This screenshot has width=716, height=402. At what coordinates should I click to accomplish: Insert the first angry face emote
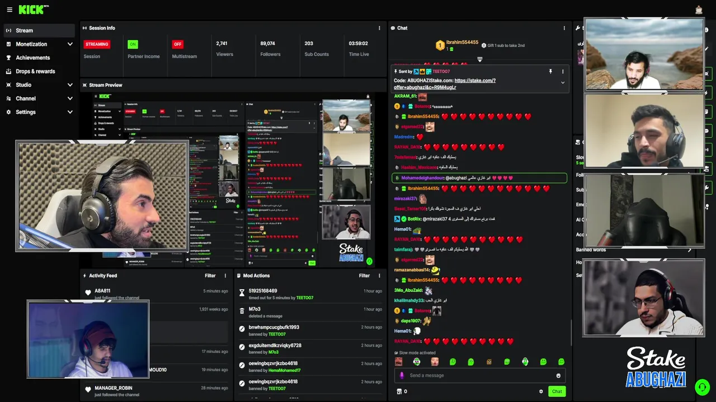[x=398, y=362]
